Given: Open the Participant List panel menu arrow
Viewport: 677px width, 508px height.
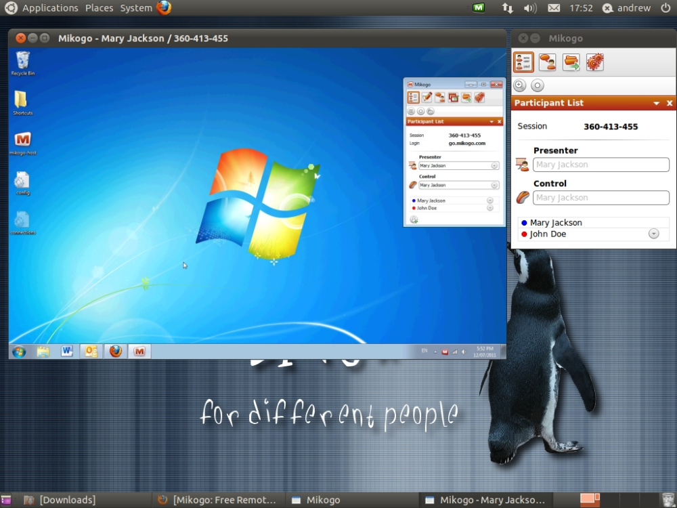Looking at the screenshot, I should pos(656,103).
